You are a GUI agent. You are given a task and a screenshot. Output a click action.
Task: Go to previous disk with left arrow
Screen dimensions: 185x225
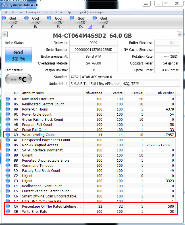(x=5, y=34)
